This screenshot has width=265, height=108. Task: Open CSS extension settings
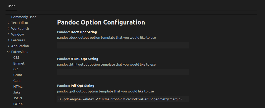(x=16, y=57)
